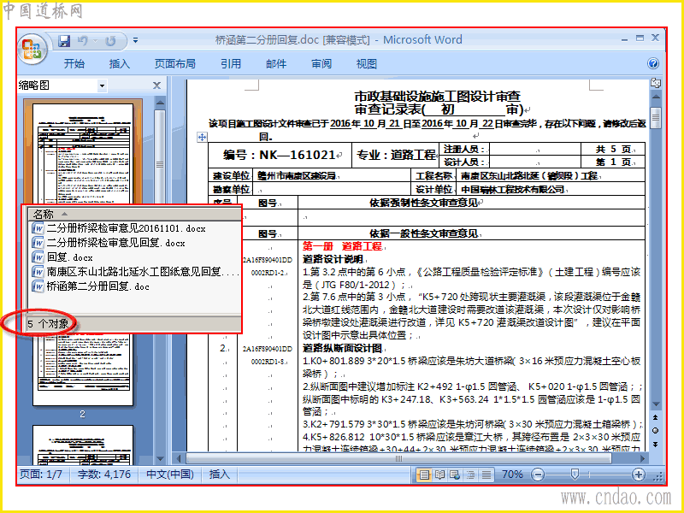Redo with the repeat arrow icon
Viewport: 684px width, 513px height.
pos(110,41)
